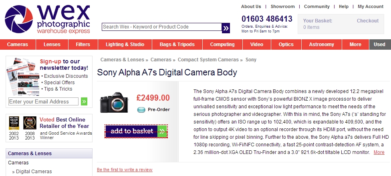The width and height of the screenshot is (391, 176).
Task: Expand the More navigation menu
Action: tap(355, 45)
